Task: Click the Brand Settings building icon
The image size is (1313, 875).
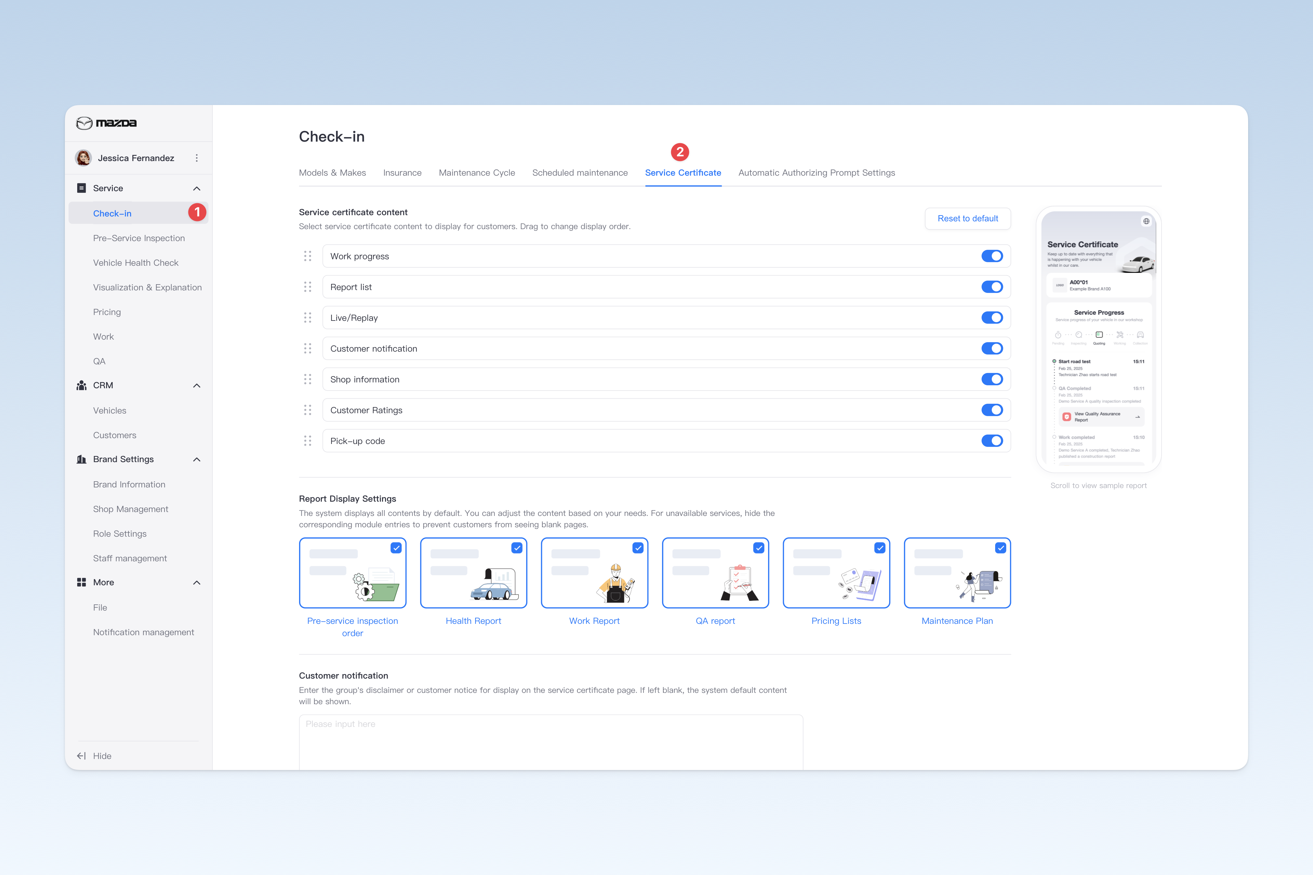Action: 81,459
